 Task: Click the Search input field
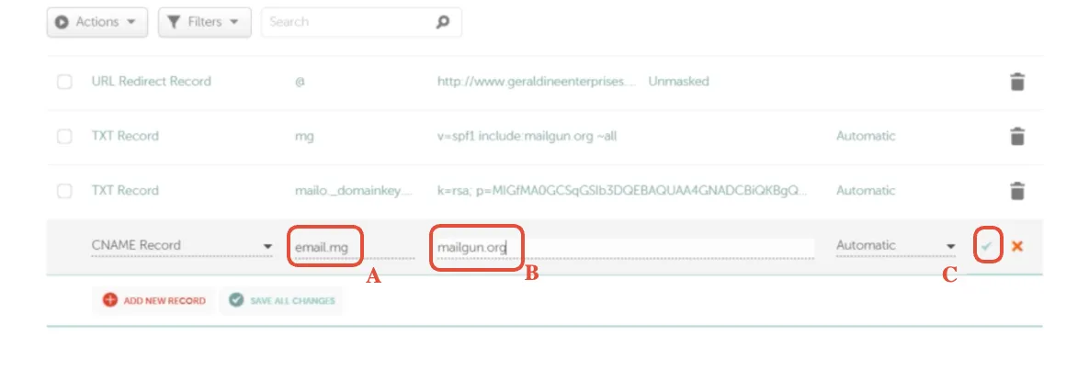(x=361, y=22)
